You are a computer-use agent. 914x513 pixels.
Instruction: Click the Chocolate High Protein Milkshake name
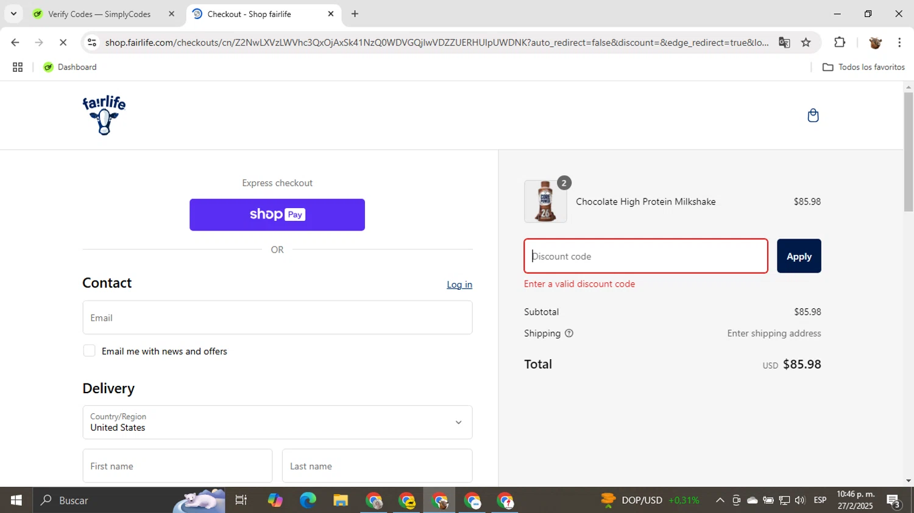(646, 201)
